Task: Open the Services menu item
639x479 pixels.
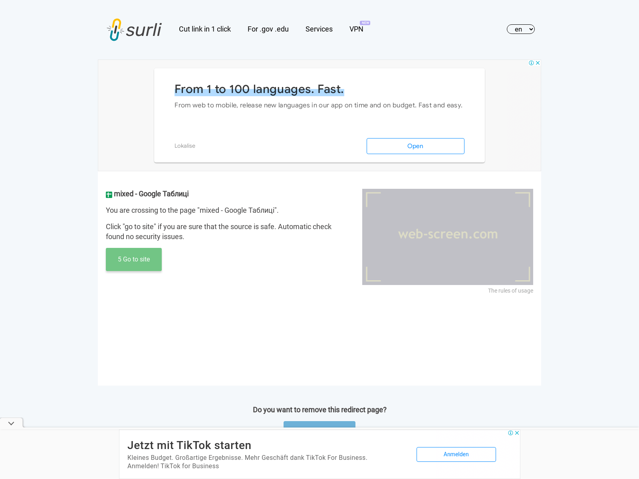Action: [319, 29]
